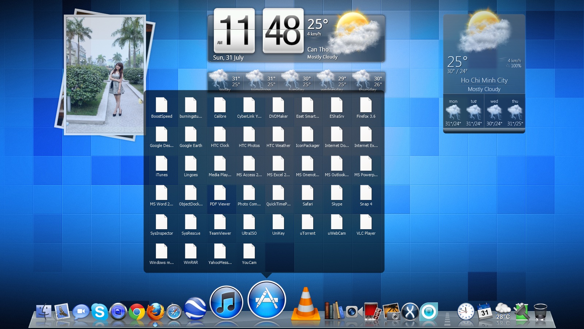The image size is (584, 329).
Task: Click the App Store dock icon
Action: pos(266,300)
